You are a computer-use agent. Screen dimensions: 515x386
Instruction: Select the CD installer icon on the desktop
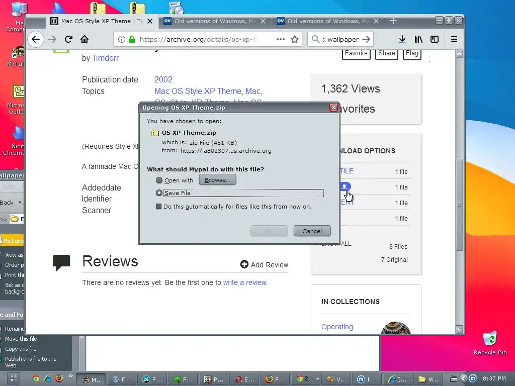click(177, 8)
